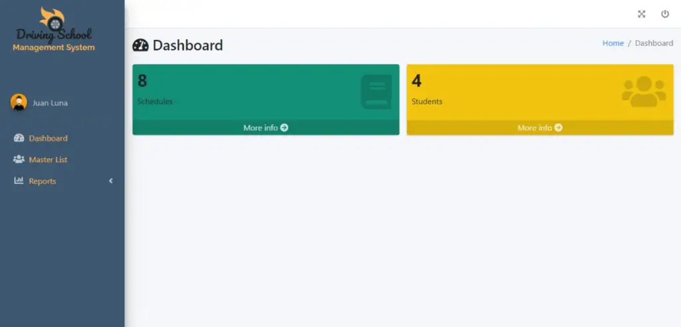Click the book icon on Schedules card
Viewport: 681px width, 327px height.
point(376,92)
